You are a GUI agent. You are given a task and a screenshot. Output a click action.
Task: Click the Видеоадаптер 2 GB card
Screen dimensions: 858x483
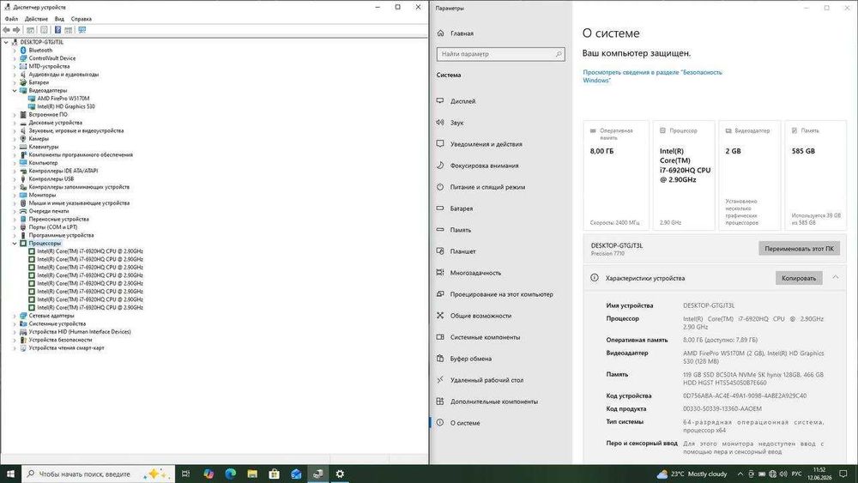pyautogui.click(x=751, y=176)
